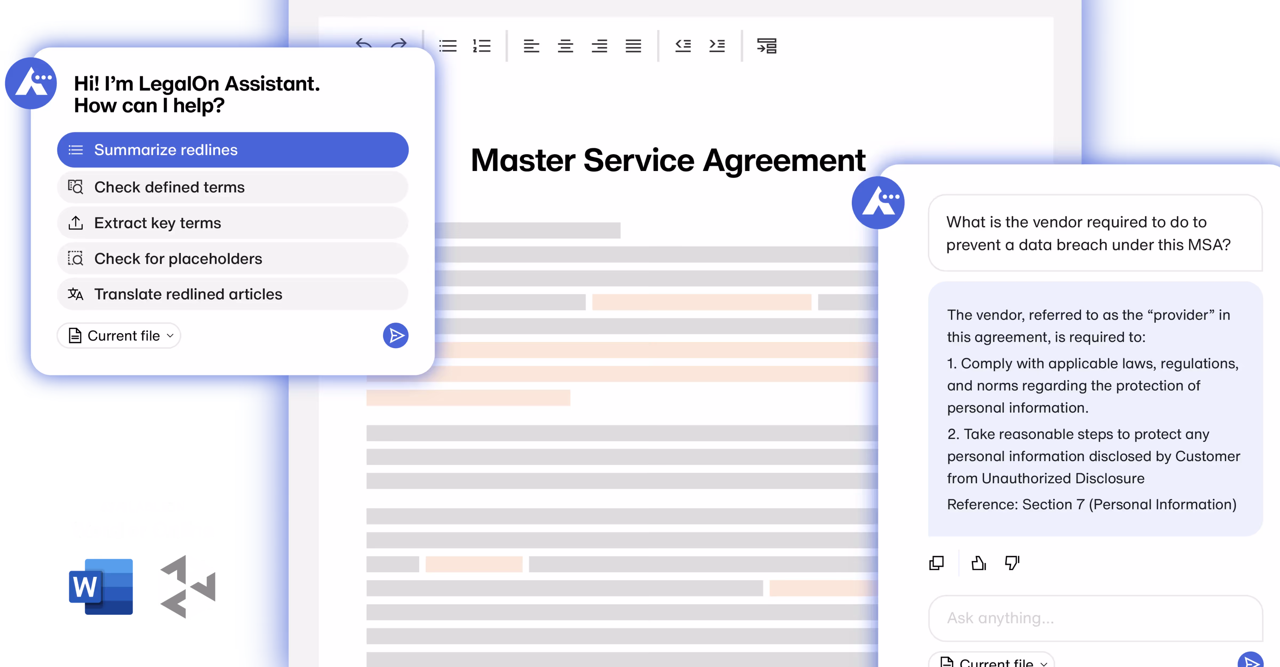Choose Check defined terms

point(233,187)
